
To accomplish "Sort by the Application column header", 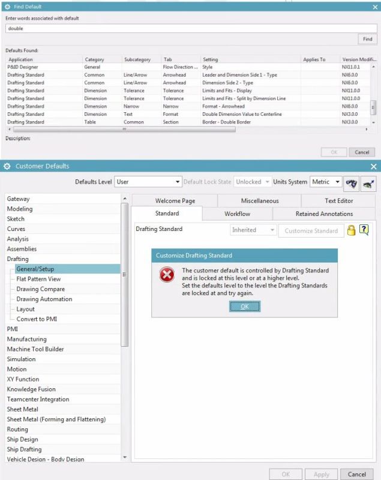I will coord(44,59).
